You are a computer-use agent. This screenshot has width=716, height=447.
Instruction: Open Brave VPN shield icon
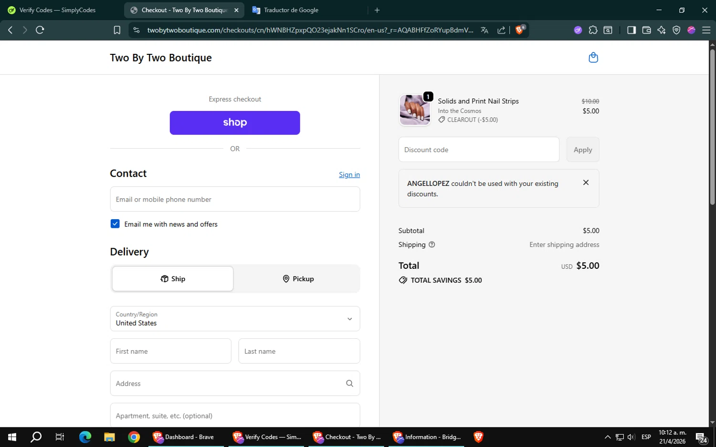(676, 30)
